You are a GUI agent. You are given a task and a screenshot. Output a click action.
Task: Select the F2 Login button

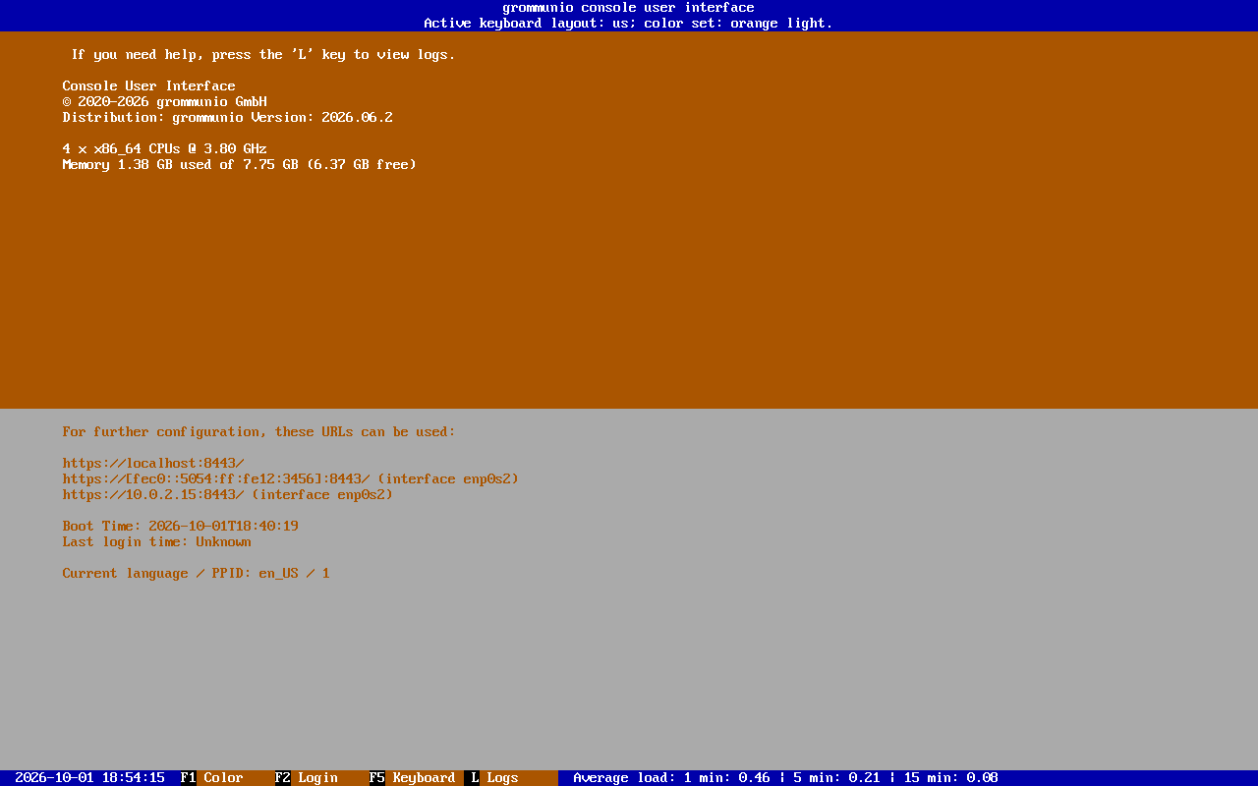click(x=307, y=778)
